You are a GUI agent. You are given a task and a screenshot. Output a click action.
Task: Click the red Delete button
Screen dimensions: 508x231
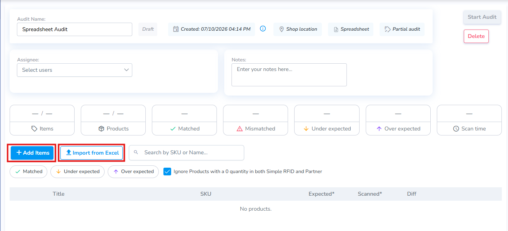point(476,36)
